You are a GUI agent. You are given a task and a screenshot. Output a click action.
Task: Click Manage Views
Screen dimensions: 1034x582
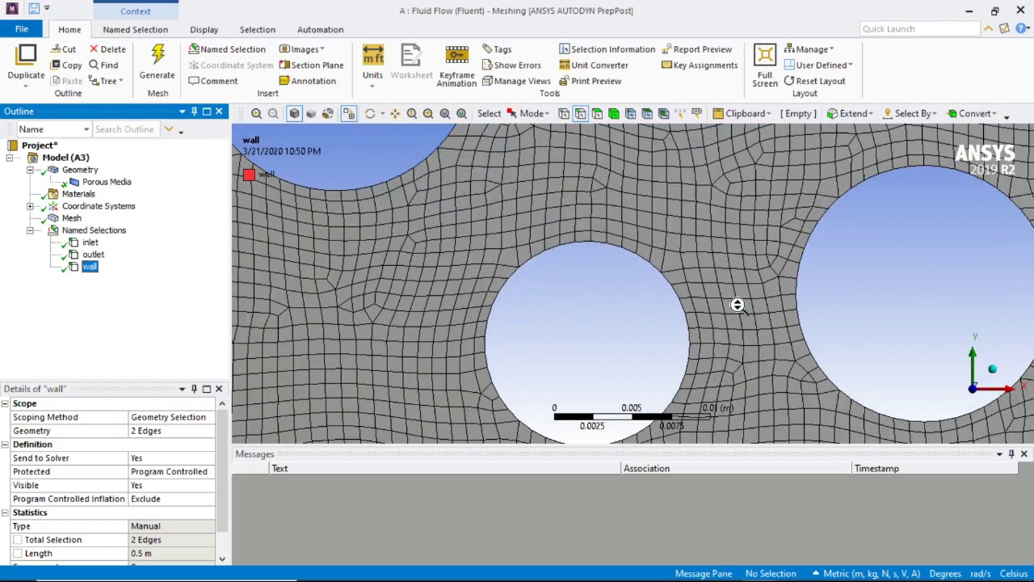(x=516, y=81)
